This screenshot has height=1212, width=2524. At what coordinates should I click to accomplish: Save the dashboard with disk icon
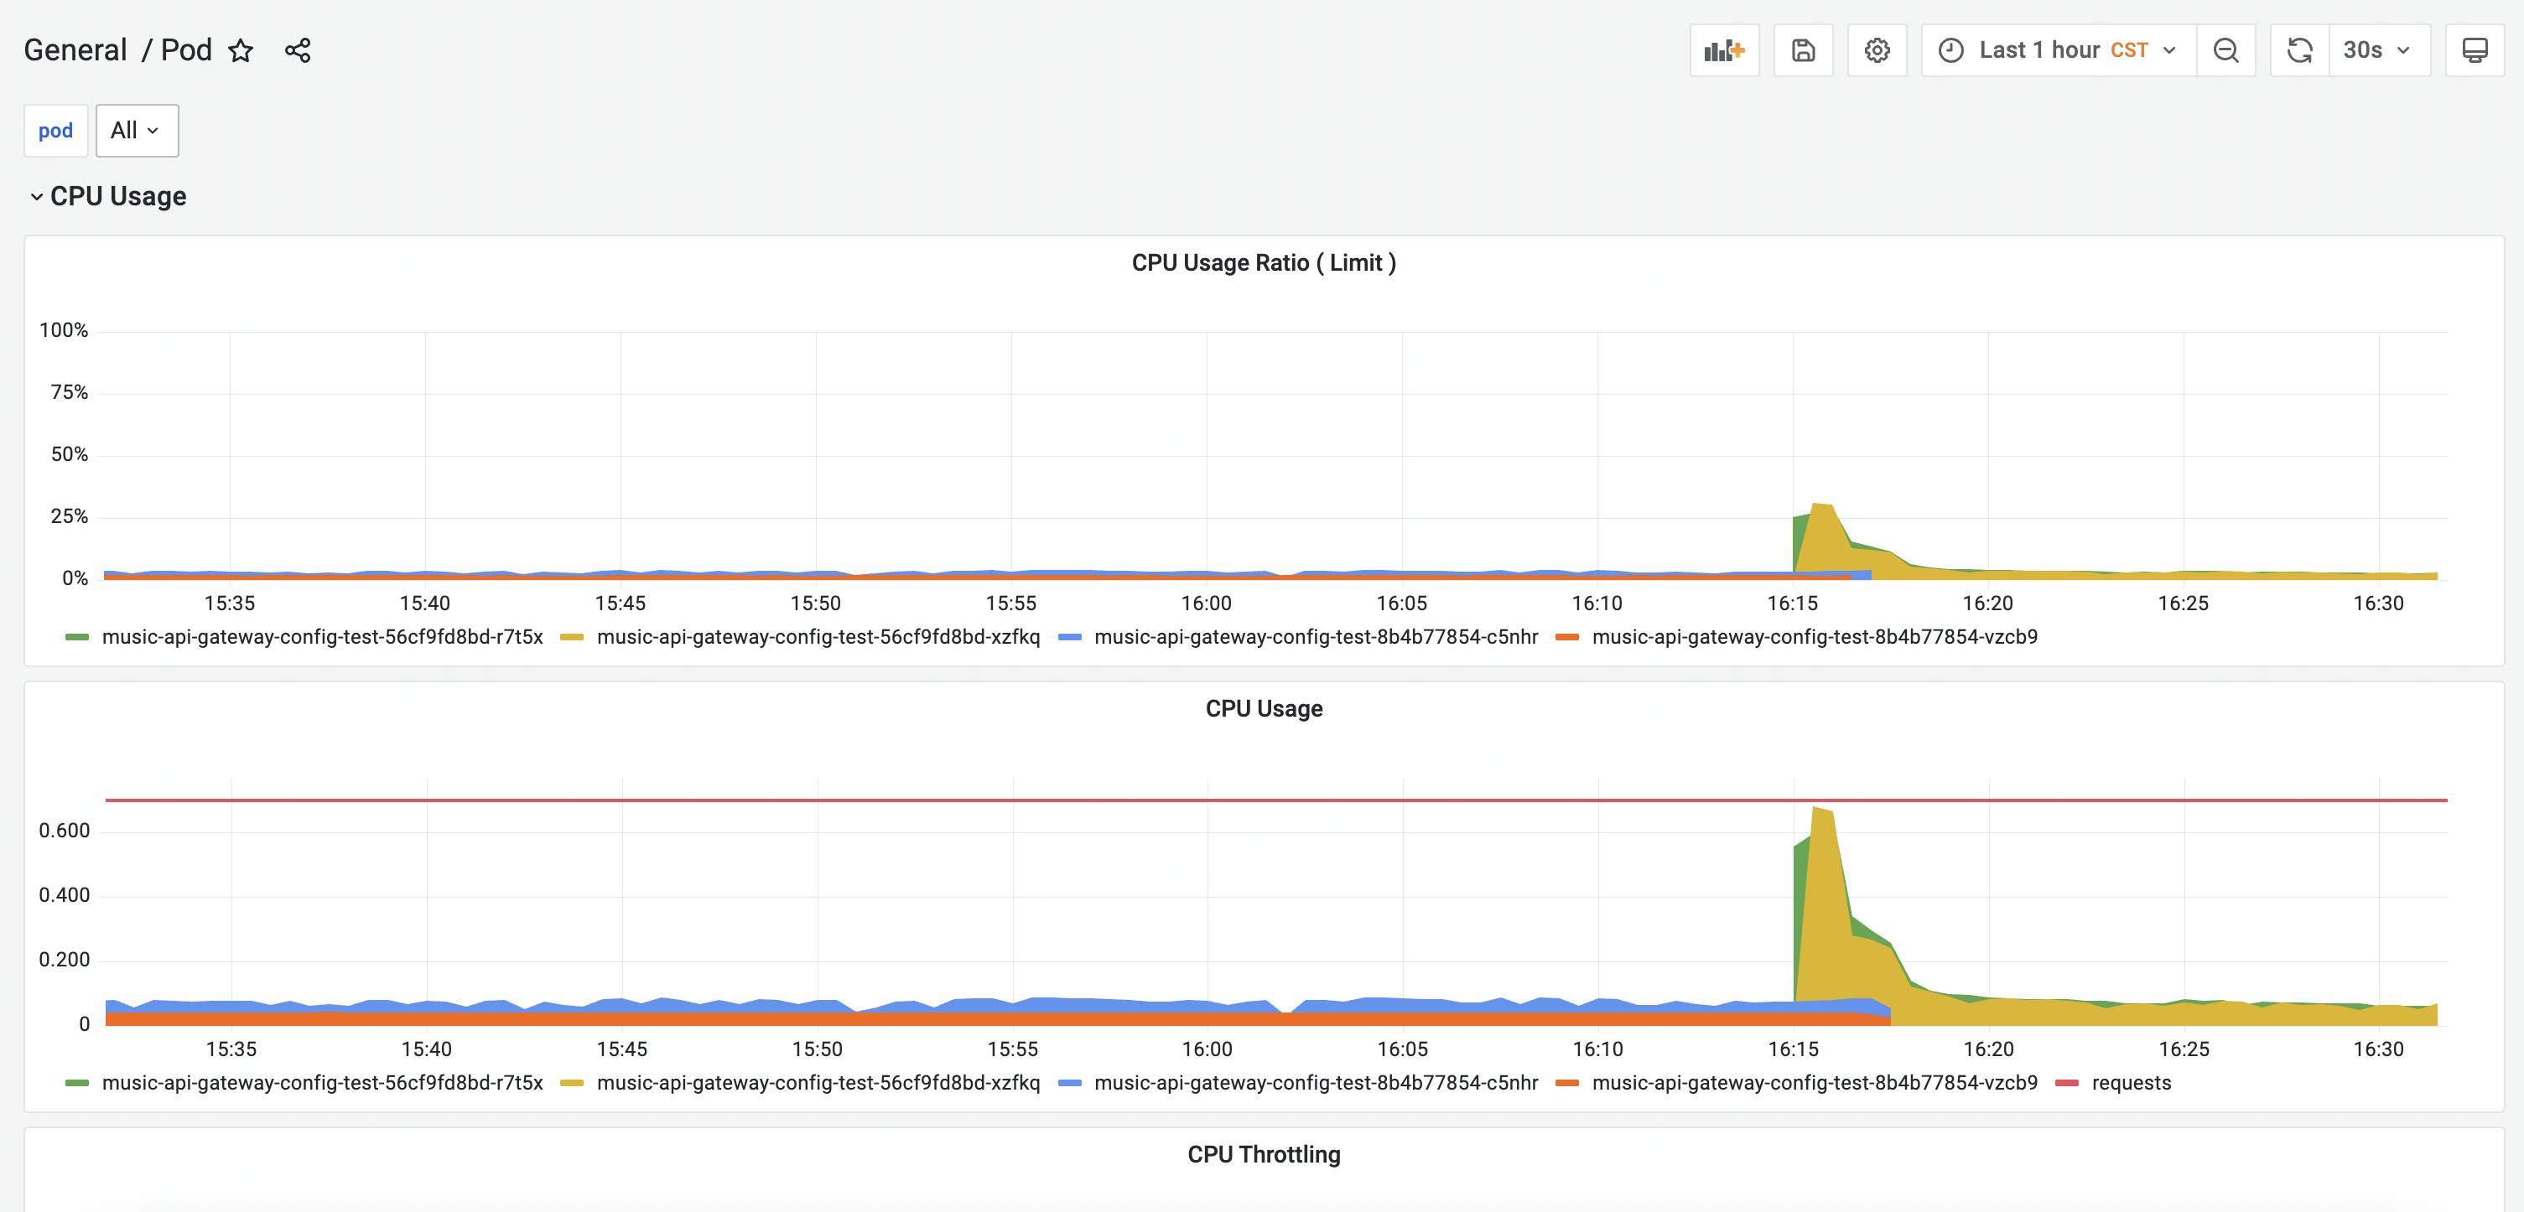click(1803, 50)
